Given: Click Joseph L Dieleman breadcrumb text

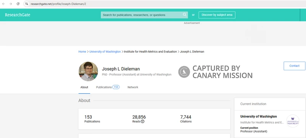Looking at the screenshot, I should point(192,52).
